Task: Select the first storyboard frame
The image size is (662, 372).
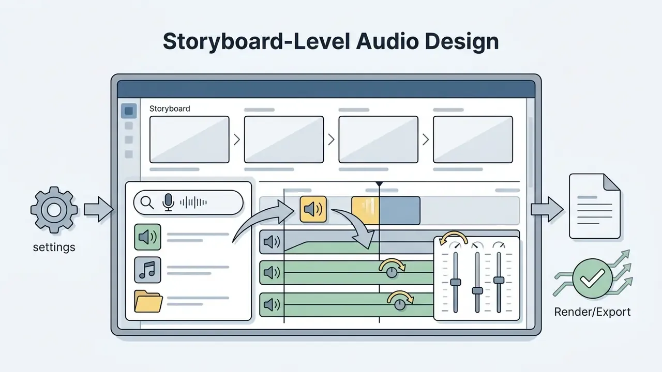Action: click(x=189, y=139)
